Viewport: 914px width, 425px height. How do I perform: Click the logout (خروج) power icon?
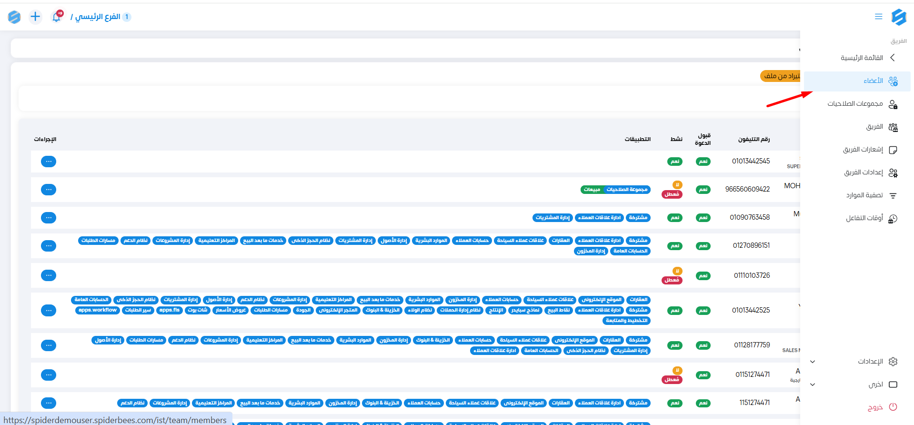click(893, 407)
